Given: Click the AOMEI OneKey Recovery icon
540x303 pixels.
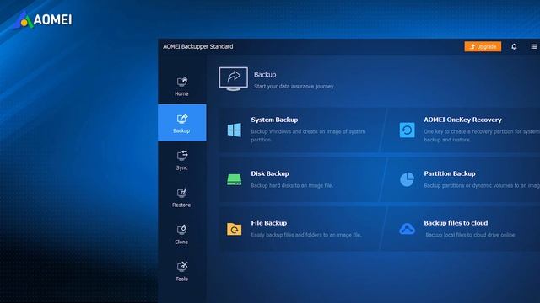Looking at the screenshot, I should [x=407, y=130].
